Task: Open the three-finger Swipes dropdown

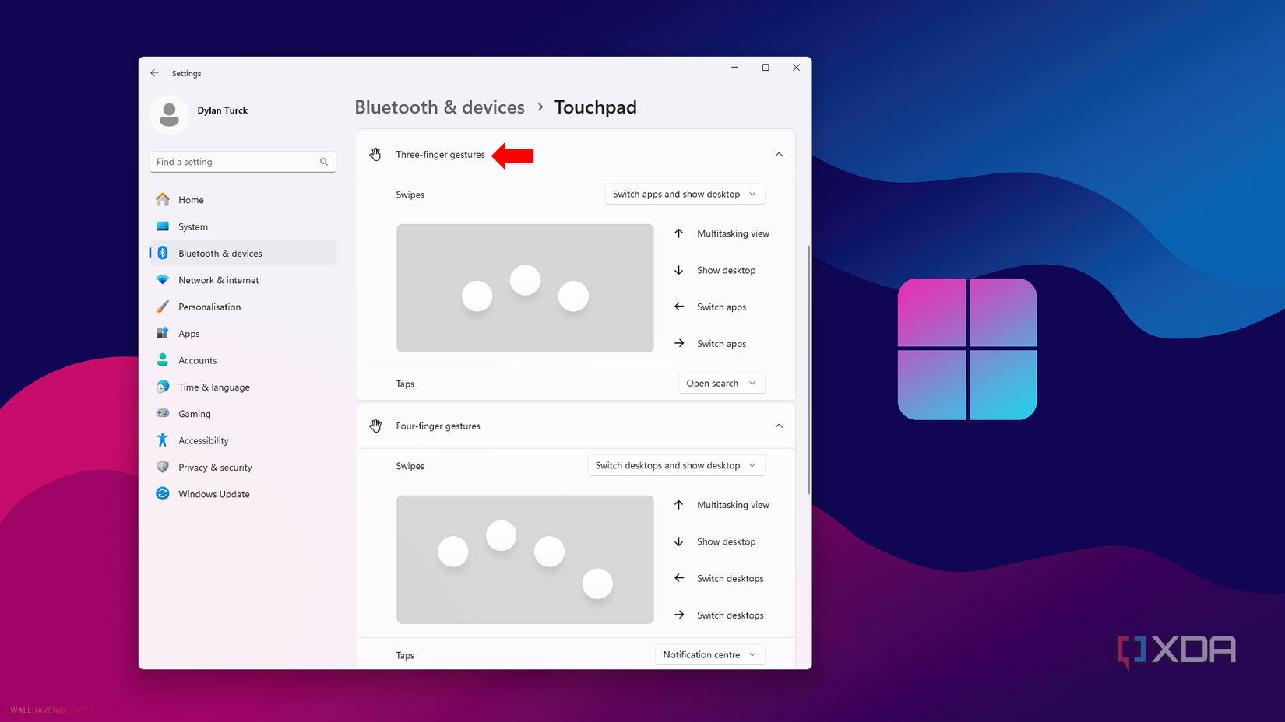Action: pos(685,194)
